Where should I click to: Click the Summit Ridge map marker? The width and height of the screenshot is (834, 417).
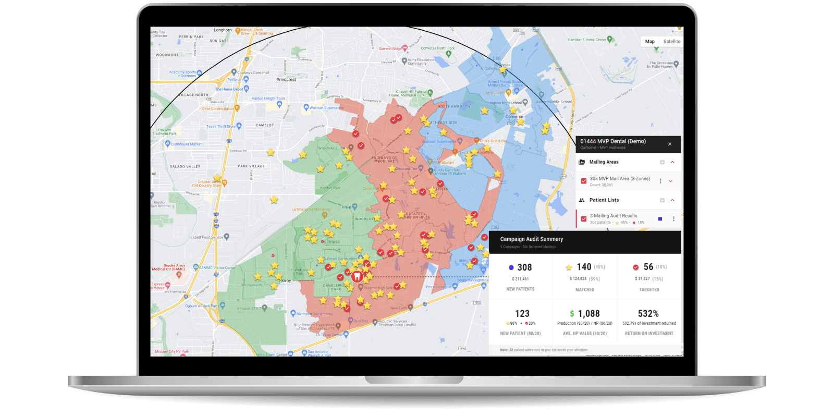[x=405, y=48]
